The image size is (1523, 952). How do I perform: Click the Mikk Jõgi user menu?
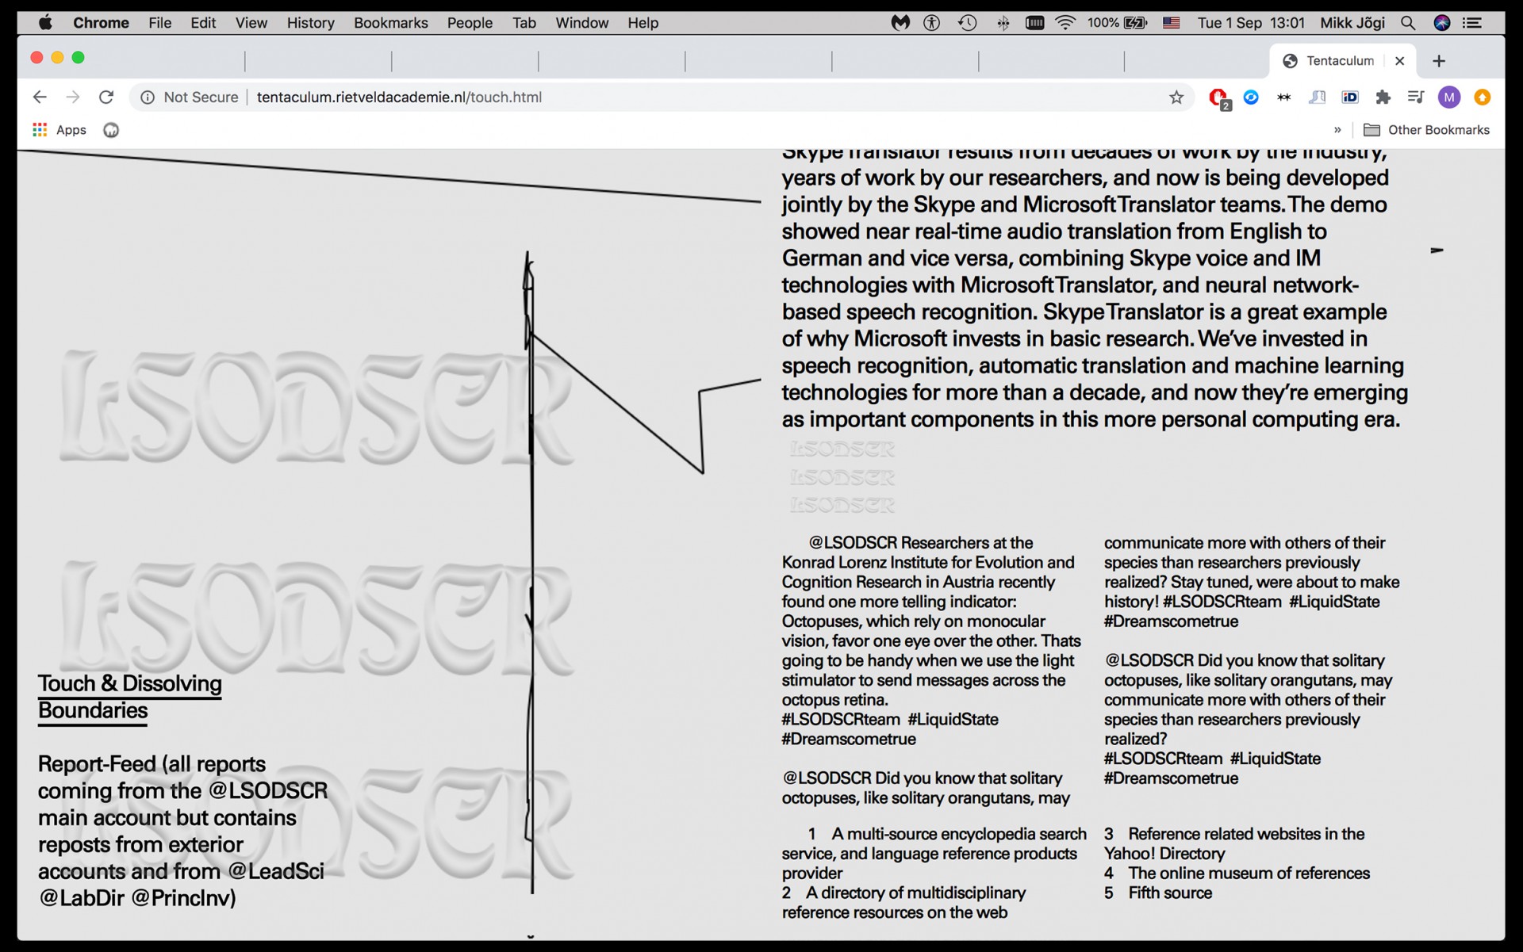click(x=1352, y=23)
